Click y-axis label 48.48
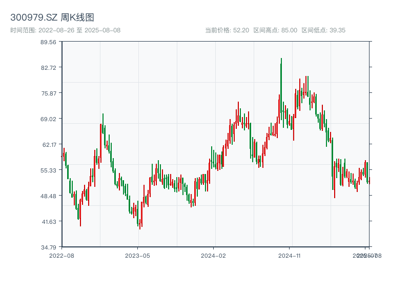Screen dimensions: 410x308 pos(48,196)
